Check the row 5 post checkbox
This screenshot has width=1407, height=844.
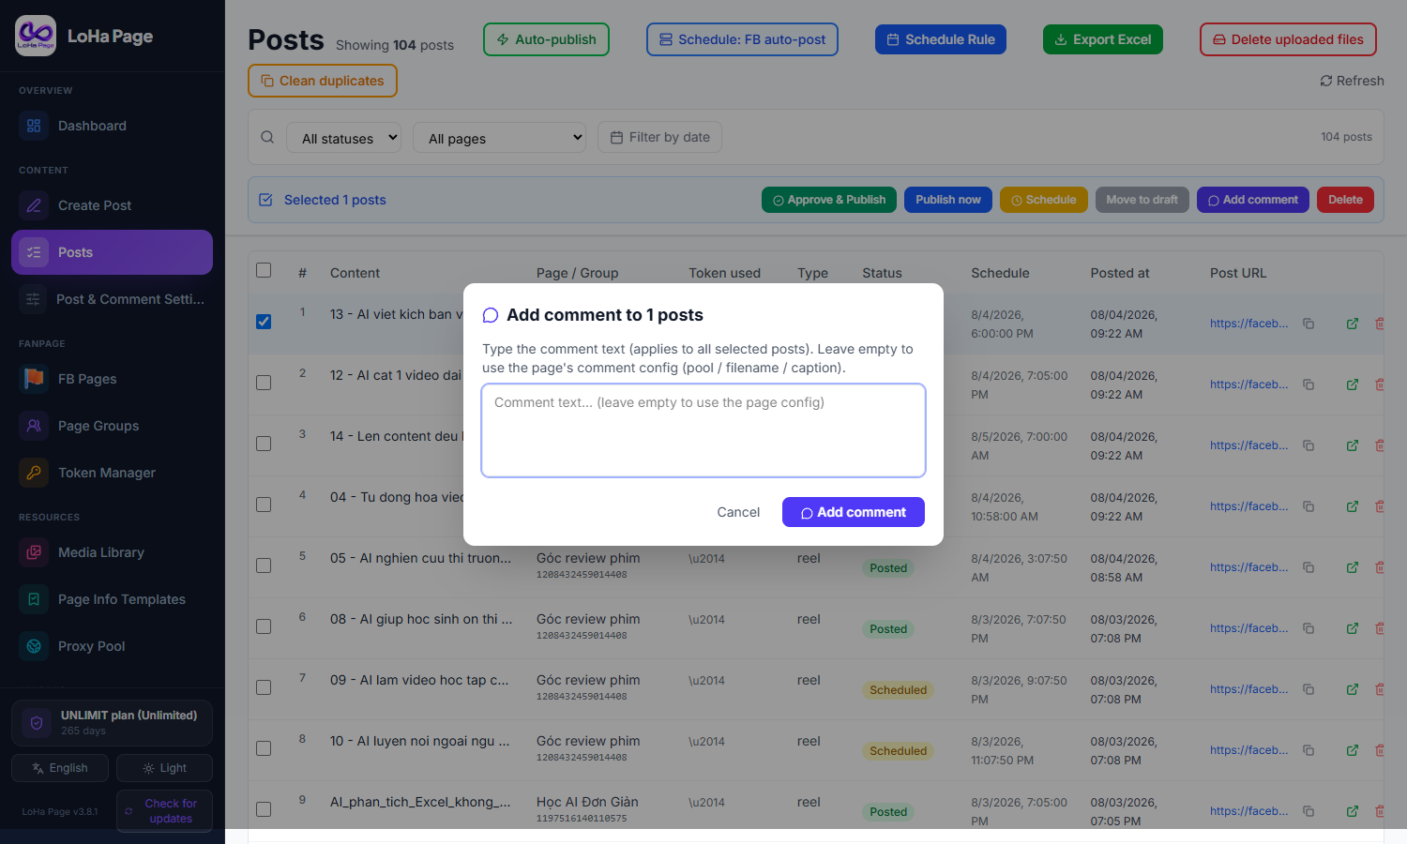tap(264, 565)
